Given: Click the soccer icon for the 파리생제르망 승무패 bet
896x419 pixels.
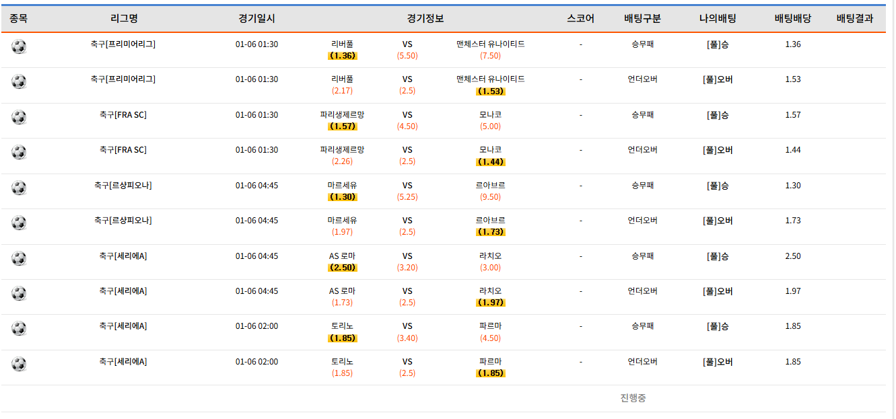Looking at the screenshot, I should pyautogui.click(x=19, y=117).
